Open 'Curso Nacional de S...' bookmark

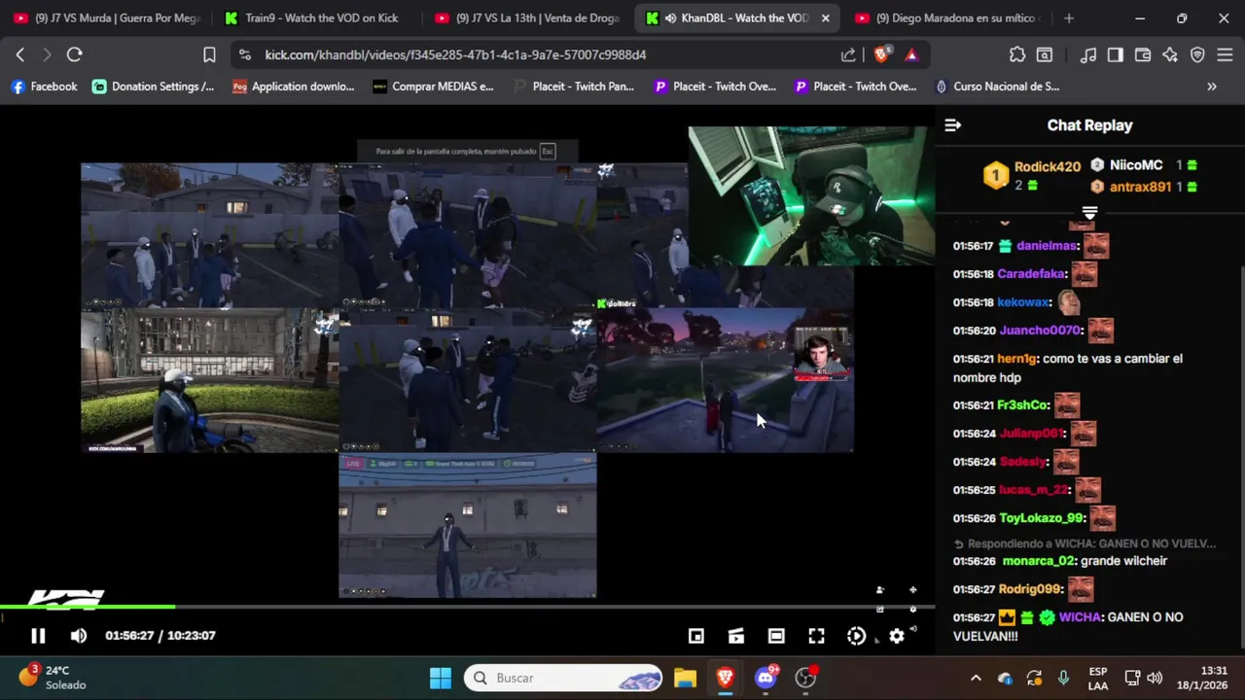coord(997,87)
